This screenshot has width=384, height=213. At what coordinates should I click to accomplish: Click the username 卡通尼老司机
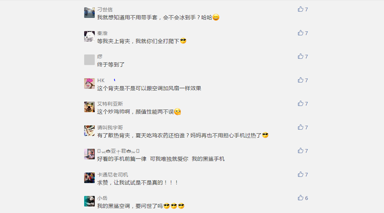pos(112,175)
